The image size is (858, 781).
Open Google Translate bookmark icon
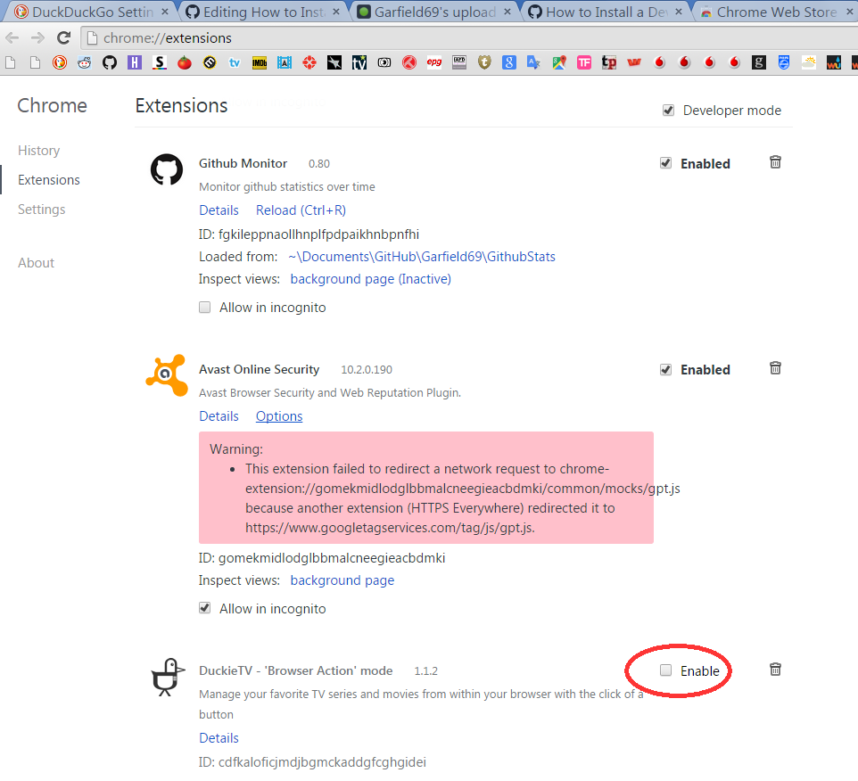pyautogui.click(x=534, y=62)
